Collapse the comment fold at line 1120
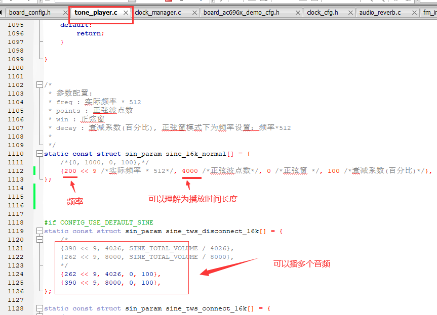The image size is (437, 315). 40,240
